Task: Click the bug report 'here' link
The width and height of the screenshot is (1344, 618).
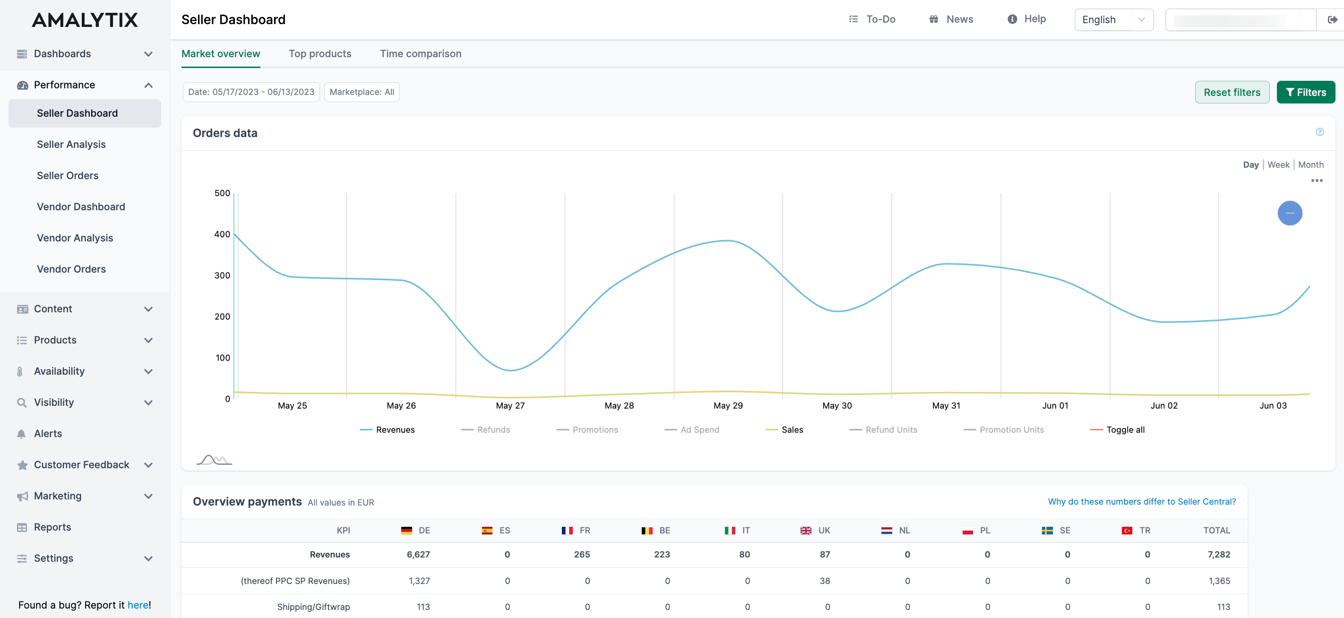Action: [x=138, y=605]
